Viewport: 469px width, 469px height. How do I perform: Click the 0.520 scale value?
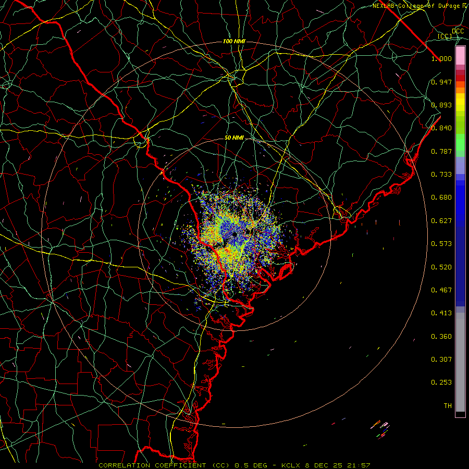441,267
